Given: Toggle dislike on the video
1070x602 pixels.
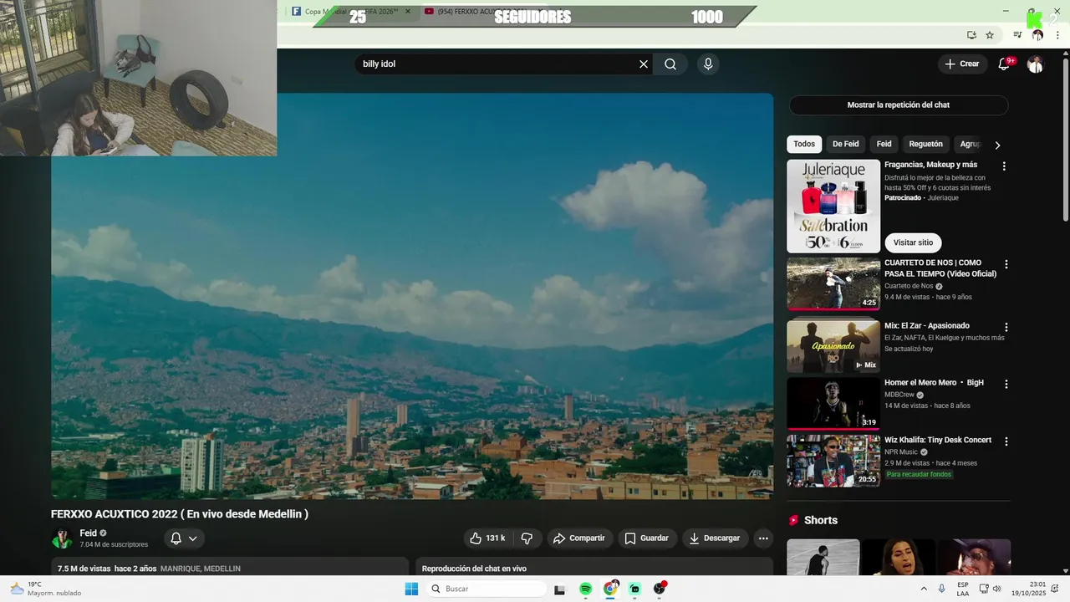Looking at the screenshot, I should tap(527, 538).
